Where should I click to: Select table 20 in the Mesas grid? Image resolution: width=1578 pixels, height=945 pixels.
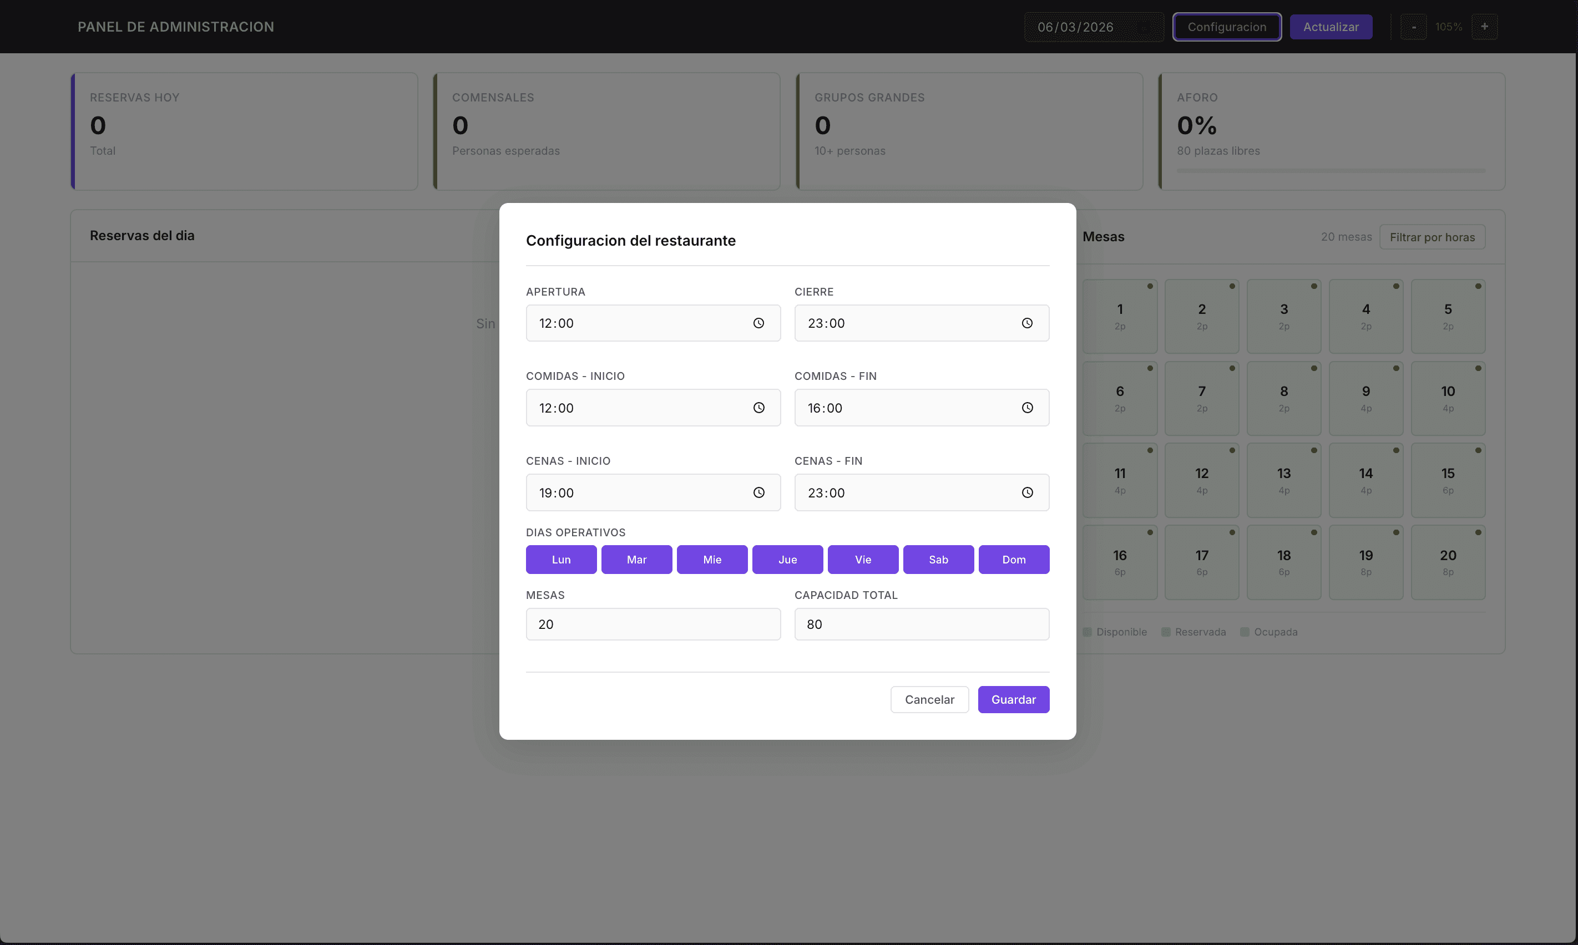click(1448, 562)
